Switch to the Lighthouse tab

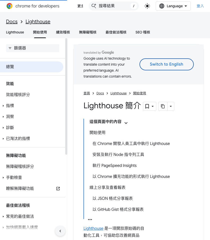(15, 32)
